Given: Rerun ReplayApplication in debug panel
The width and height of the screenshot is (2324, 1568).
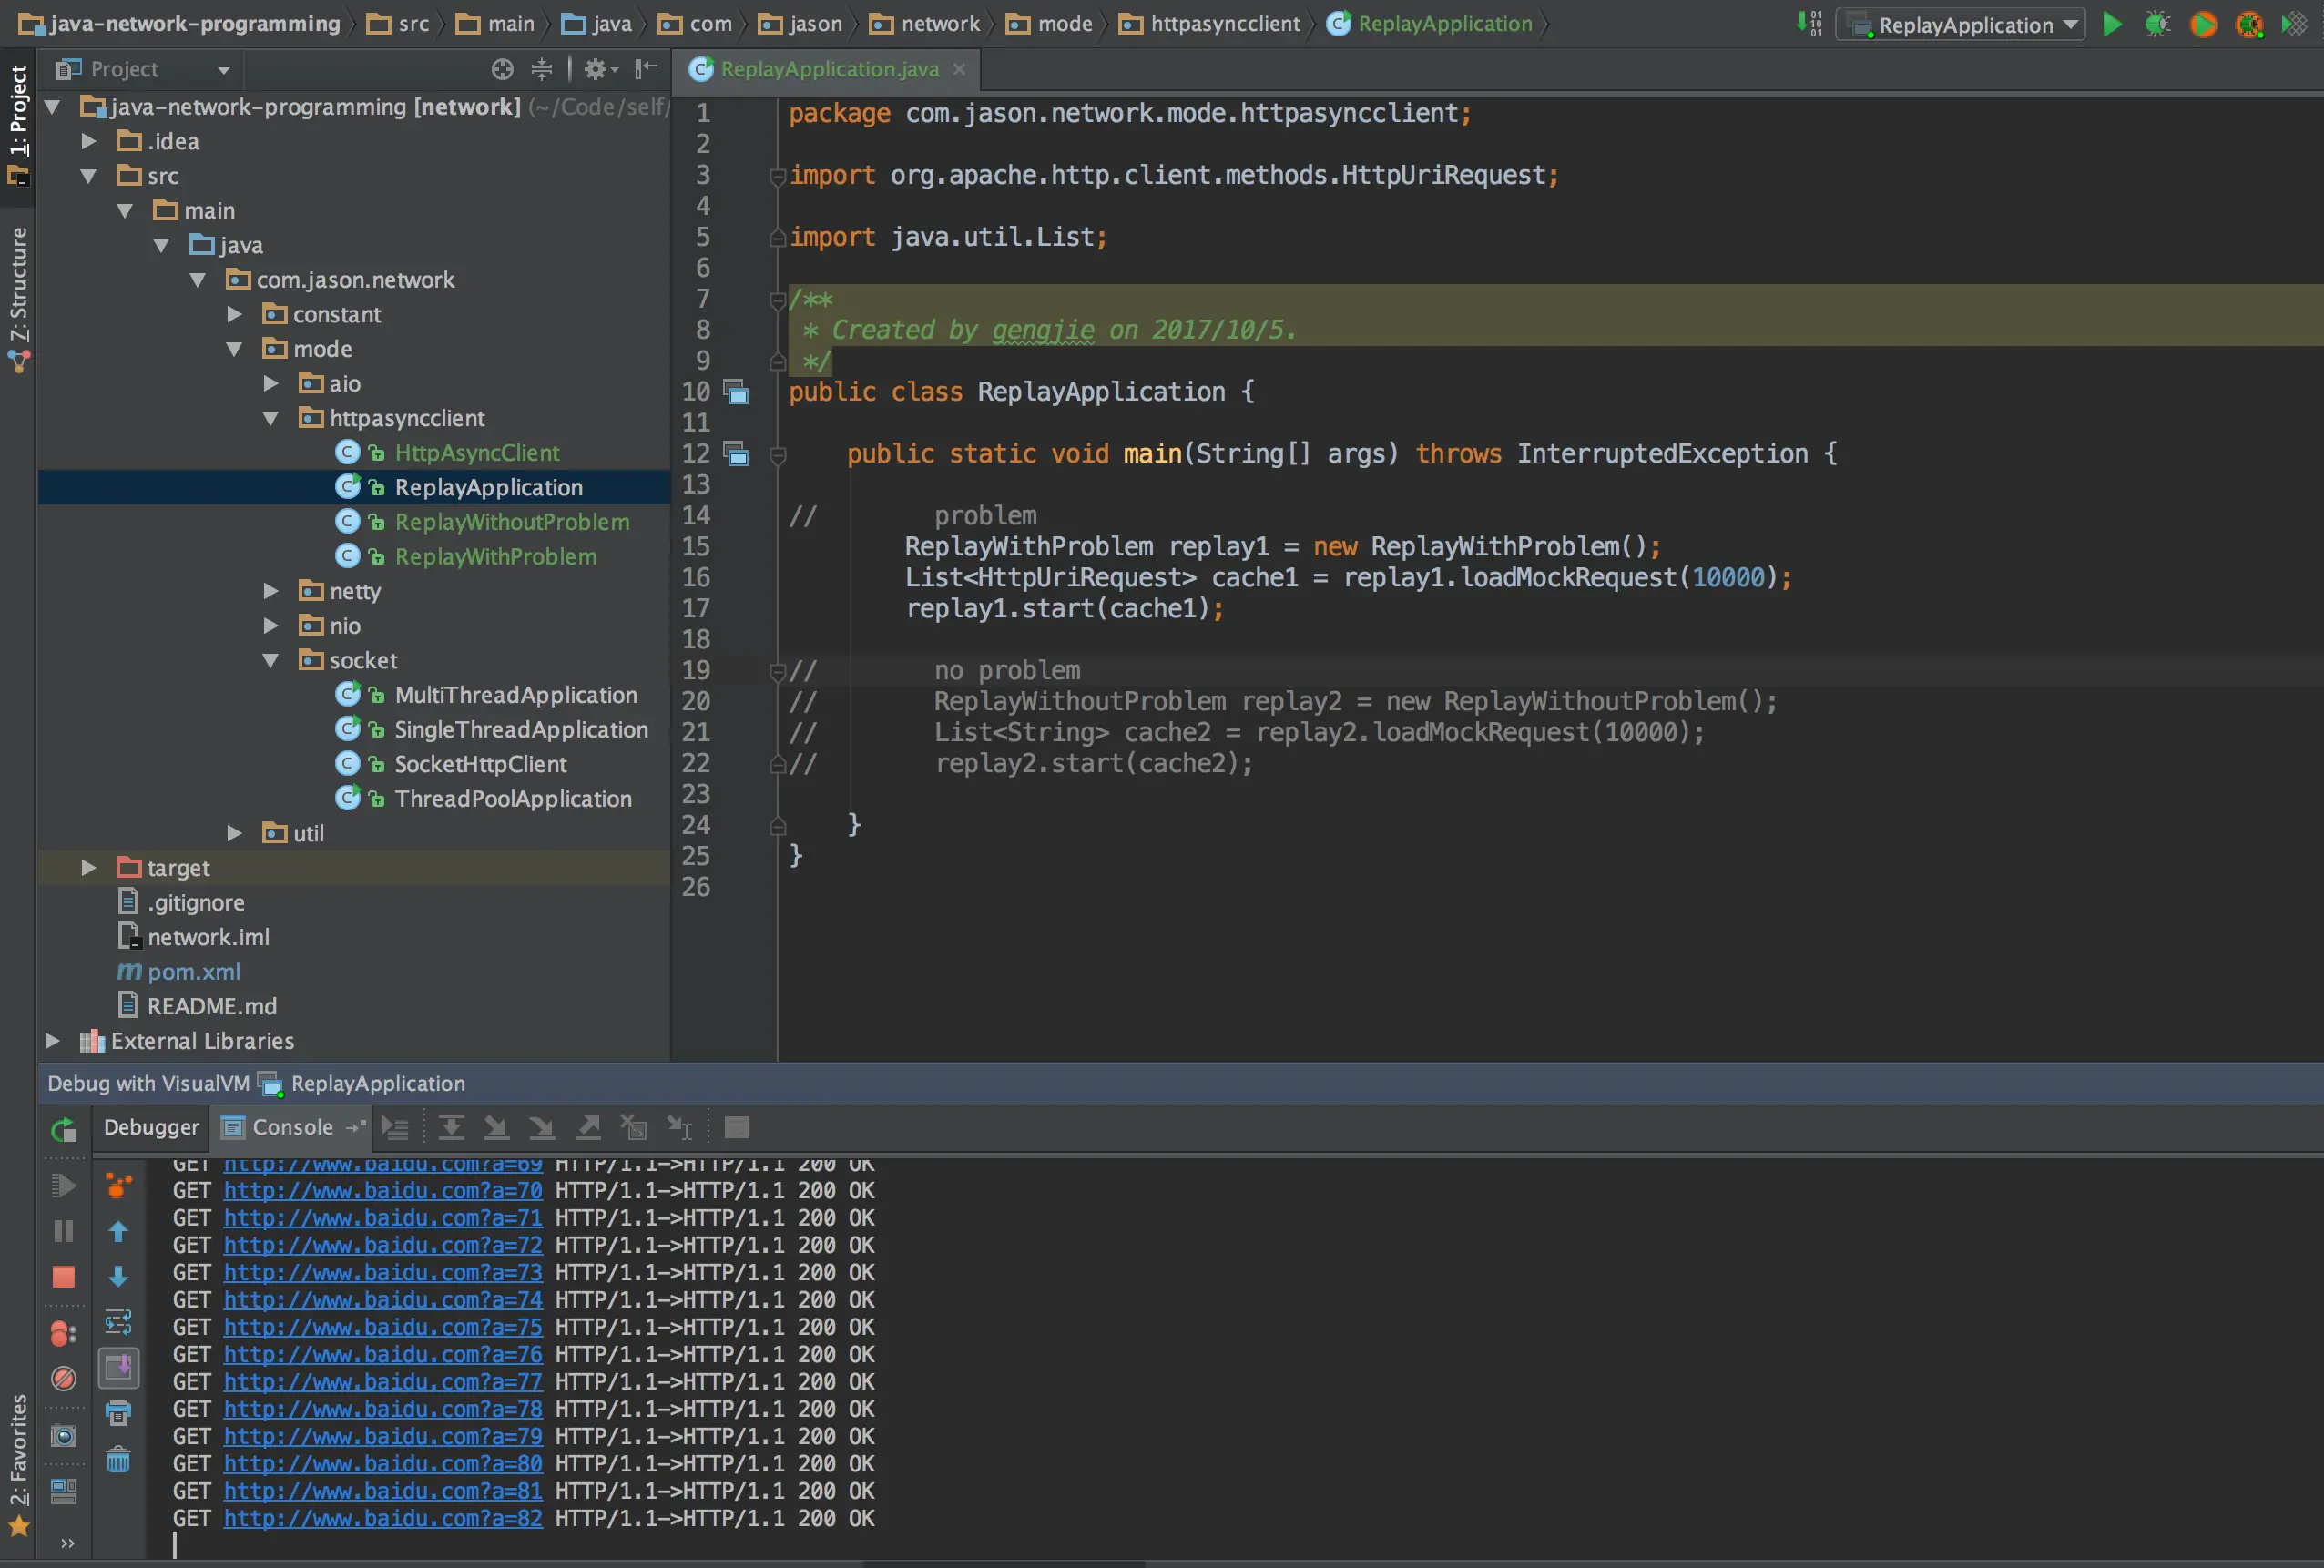Looking at the screenshot, I should (63, 1130).
